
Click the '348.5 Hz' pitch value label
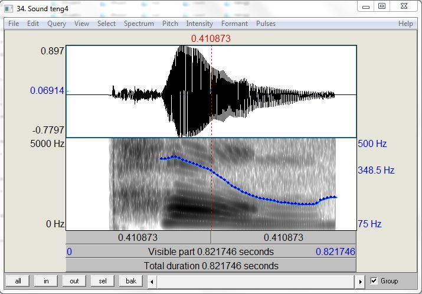click(376, 170)
